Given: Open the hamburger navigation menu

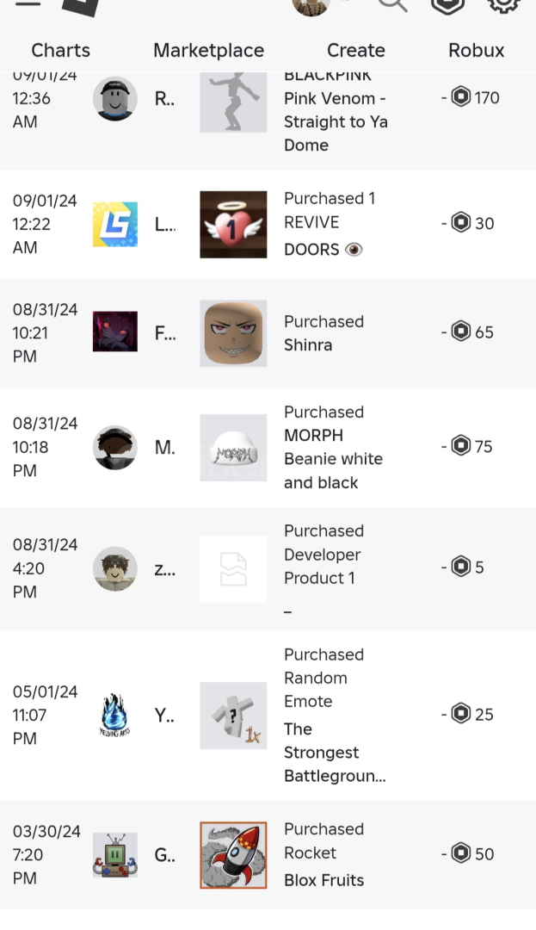Looking at the screenshot, I should coord(28,3).
